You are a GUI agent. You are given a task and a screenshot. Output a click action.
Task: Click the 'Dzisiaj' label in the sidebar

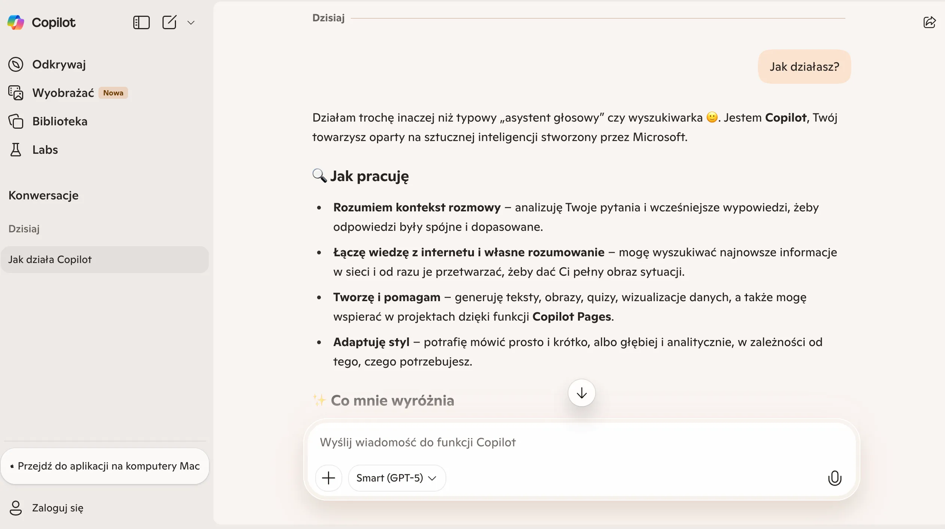[24, 229]
